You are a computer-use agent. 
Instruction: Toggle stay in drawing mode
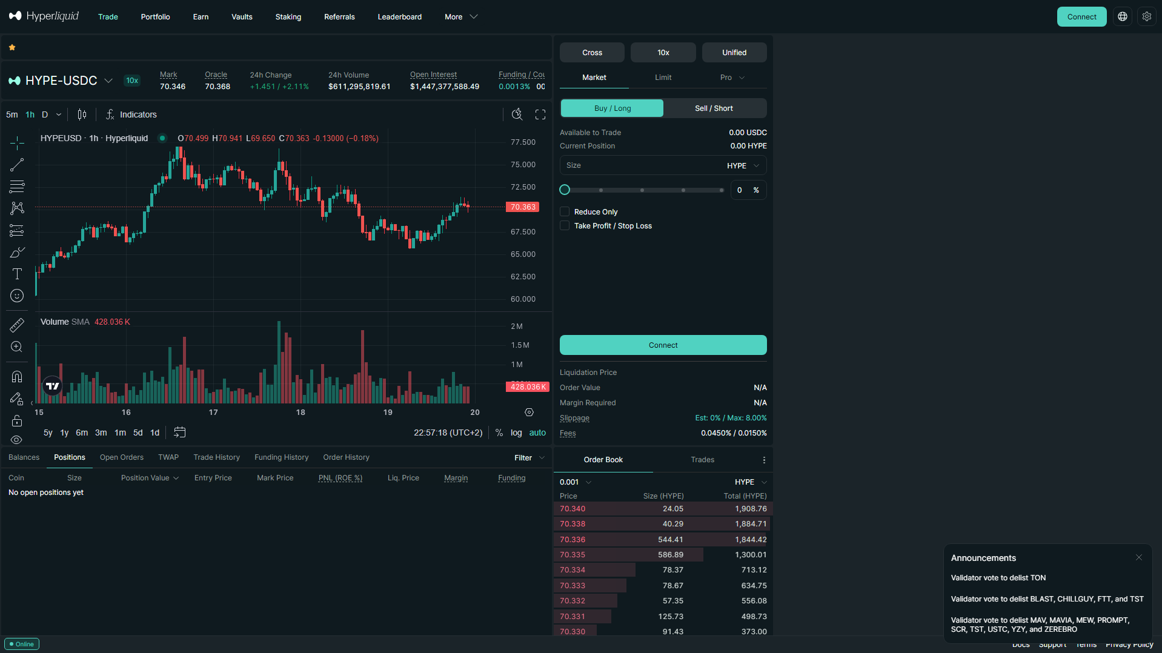(x=17, y=399)
